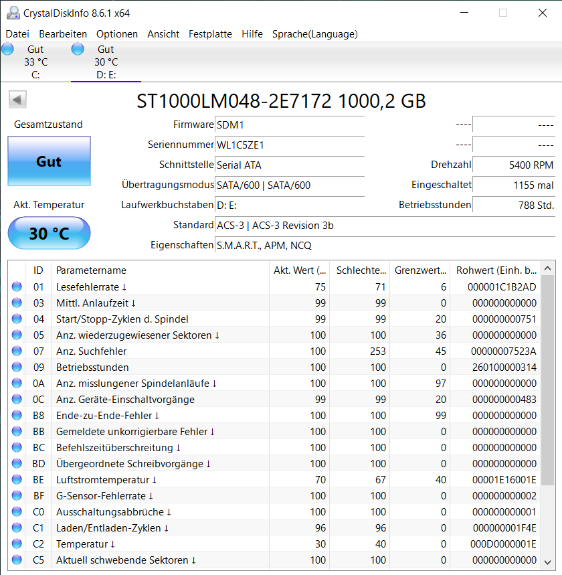Click status orb for Luftstromtemperatur row
This screenshot has width=562, height=575.
tap(17, 479)
